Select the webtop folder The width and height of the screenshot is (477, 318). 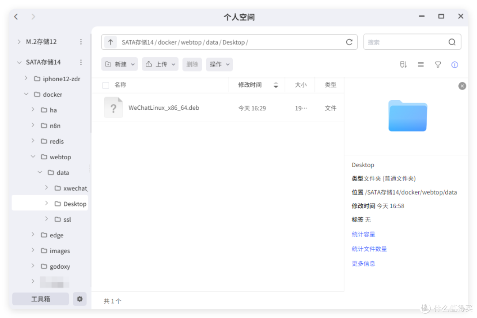pos(56,157)
